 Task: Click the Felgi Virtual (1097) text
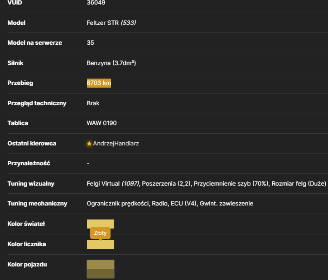pos(113,183)
